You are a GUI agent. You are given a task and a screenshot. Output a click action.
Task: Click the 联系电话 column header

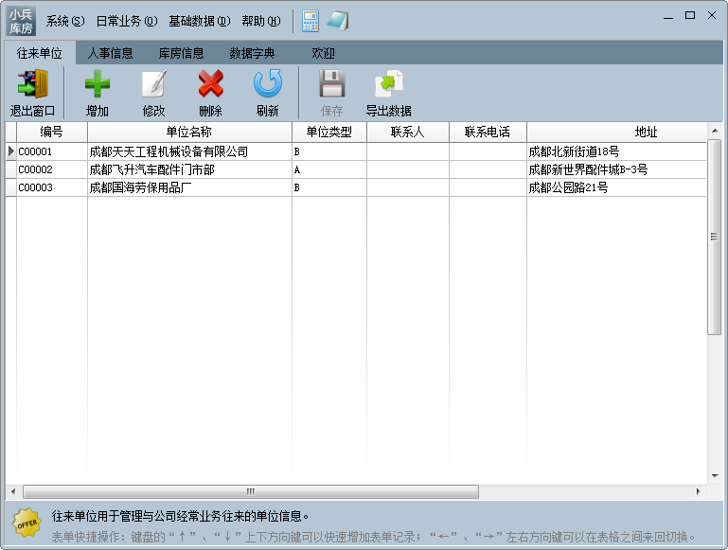point(488,132)
